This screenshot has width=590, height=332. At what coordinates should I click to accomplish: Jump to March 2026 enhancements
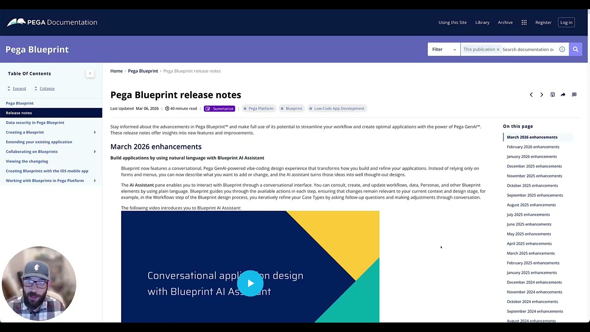click(x=532, y=137)
